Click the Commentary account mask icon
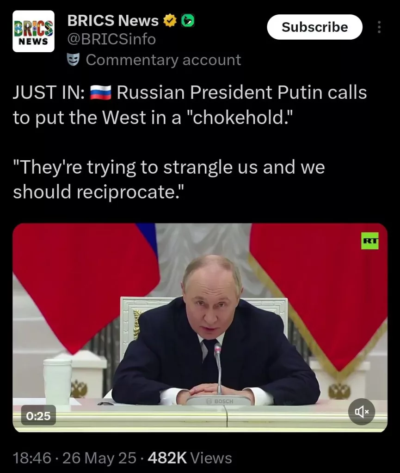Image resolution: width=400 pixels, height=473 pixels. [x=73, y=60]
